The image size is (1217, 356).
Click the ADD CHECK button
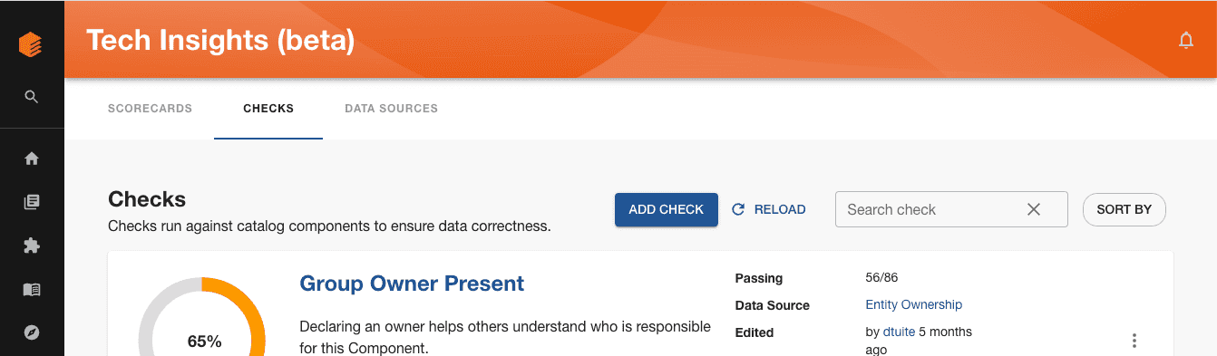[667, 209]
